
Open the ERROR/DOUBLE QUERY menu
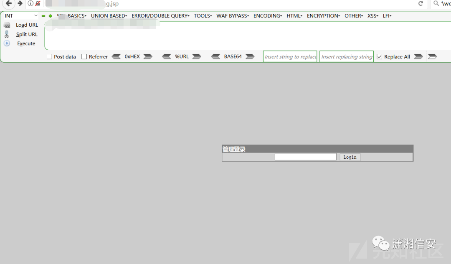point(160,16)
